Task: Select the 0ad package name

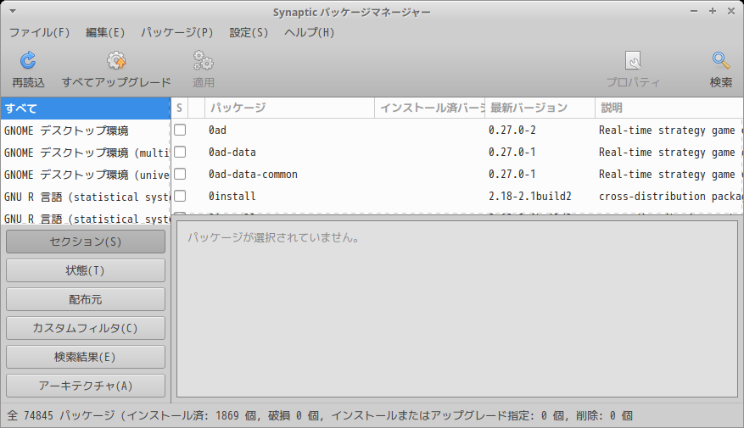Action: pos(217,130)
